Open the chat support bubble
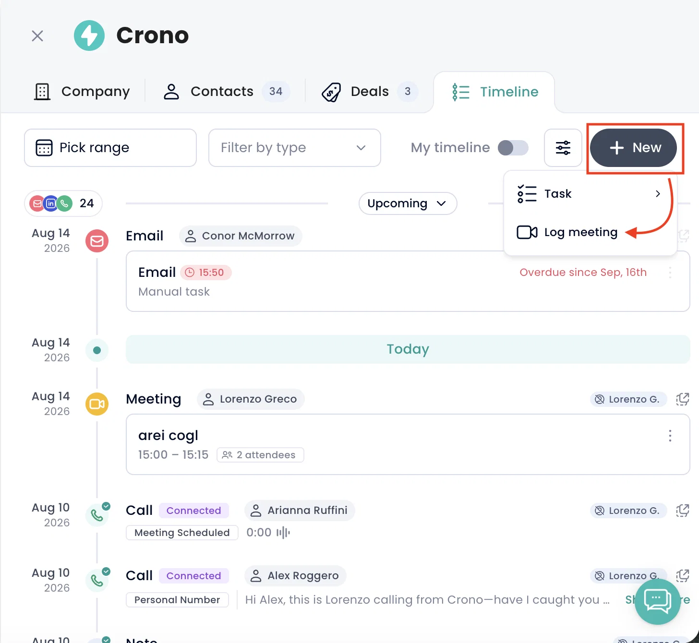The image size is (699, 643). tap(657, 601)
